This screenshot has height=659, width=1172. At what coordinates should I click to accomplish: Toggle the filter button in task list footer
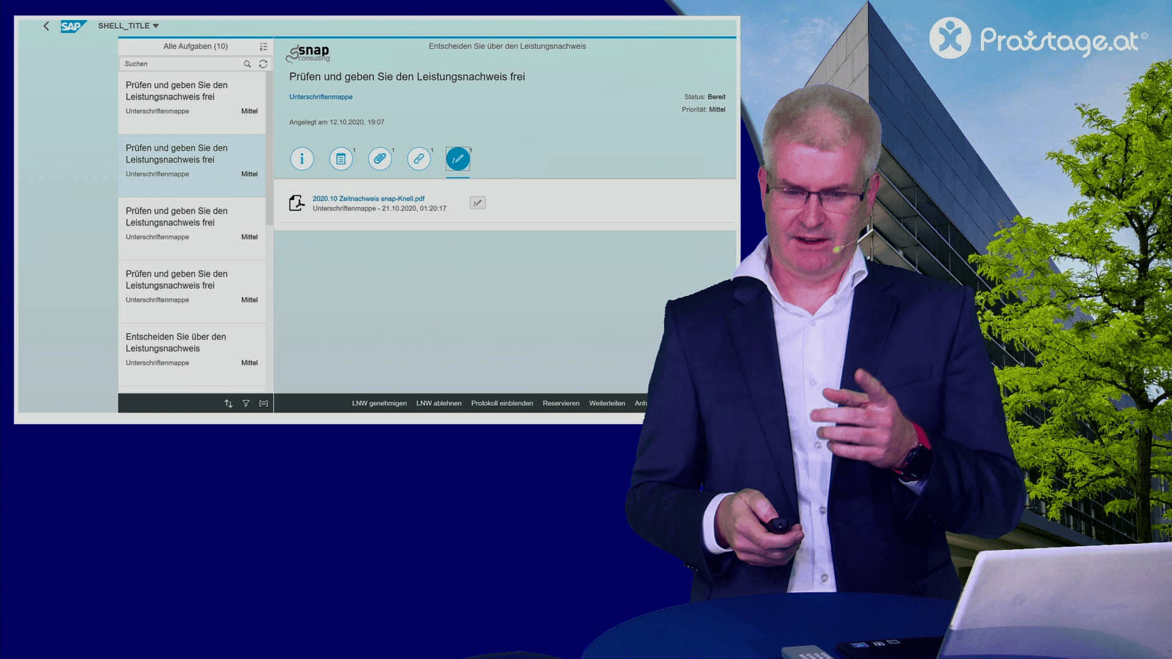pyautogui.click(x=245, y=403)
